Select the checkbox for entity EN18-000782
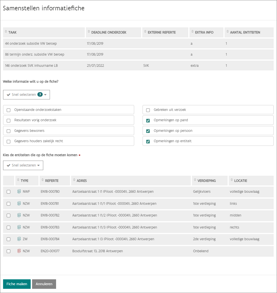This screenshot has width=277, height=293. pos(9,216)
